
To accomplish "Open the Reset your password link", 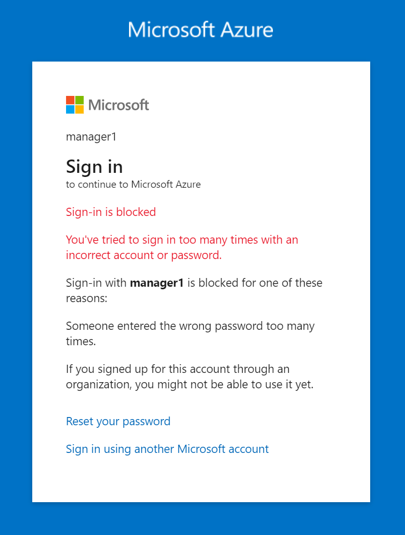I will (x=118, y=421).
